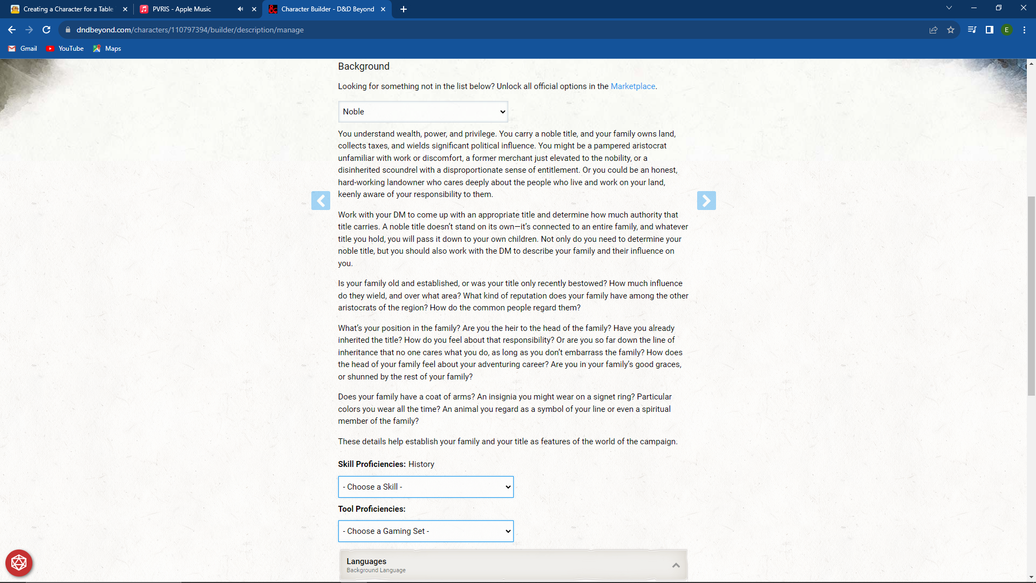Open the browser share icon
This screenshot has width=1036, height=583.
pos(933,30)
